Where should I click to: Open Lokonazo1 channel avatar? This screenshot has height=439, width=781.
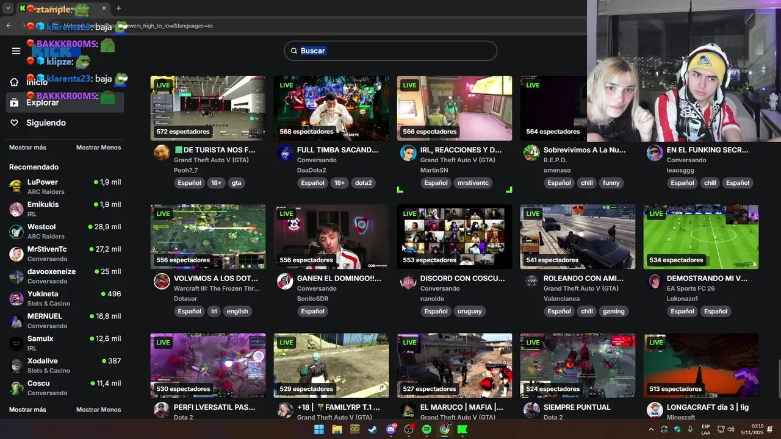[x=655, y=281]
